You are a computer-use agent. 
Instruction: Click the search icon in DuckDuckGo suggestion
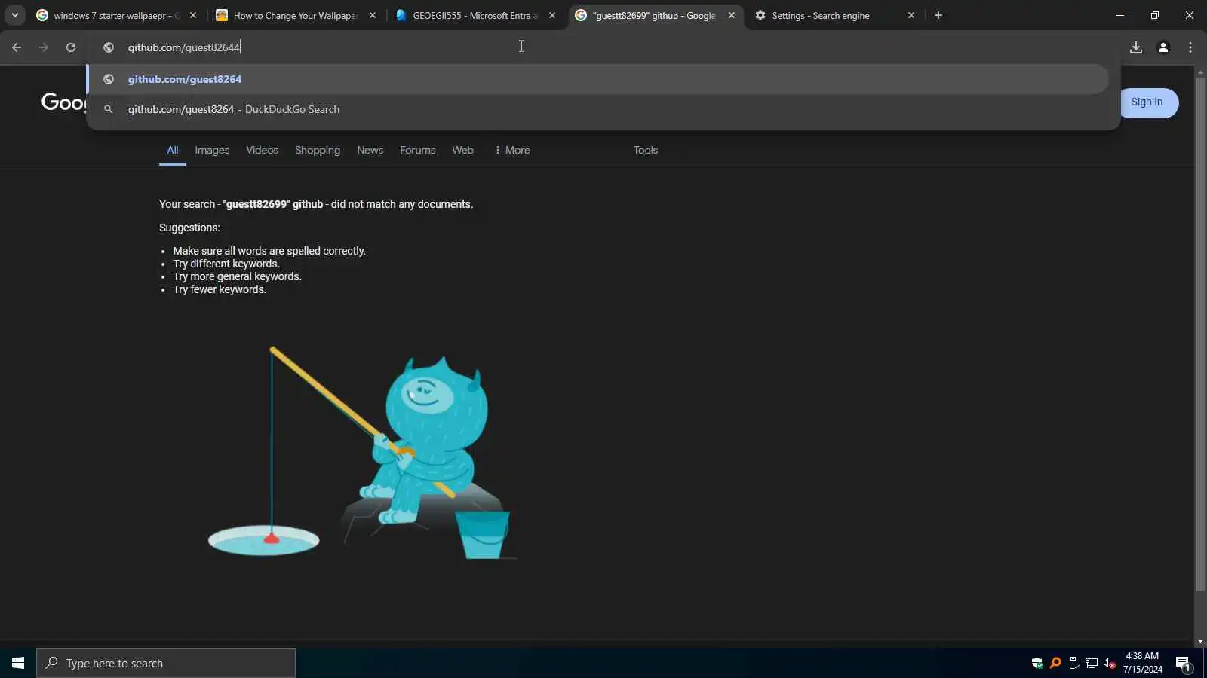tap(109, 109)
